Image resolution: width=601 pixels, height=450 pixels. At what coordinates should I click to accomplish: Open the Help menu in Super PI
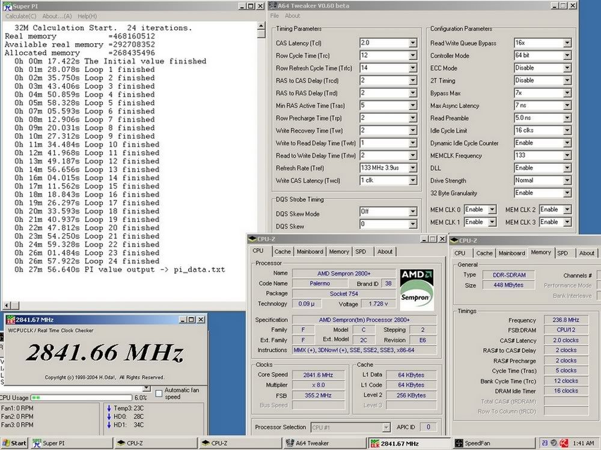pyautogui.click(x=87, y=16)
